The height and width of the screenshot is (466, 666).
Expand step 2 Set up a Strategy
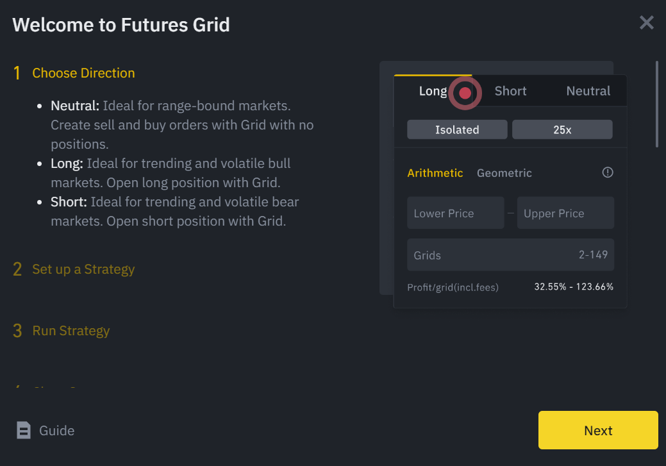83,269
